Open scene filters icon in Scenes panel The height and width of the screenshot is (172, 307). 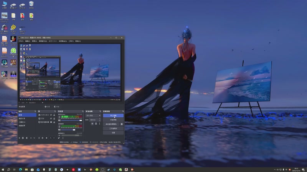tap(27, 138)
